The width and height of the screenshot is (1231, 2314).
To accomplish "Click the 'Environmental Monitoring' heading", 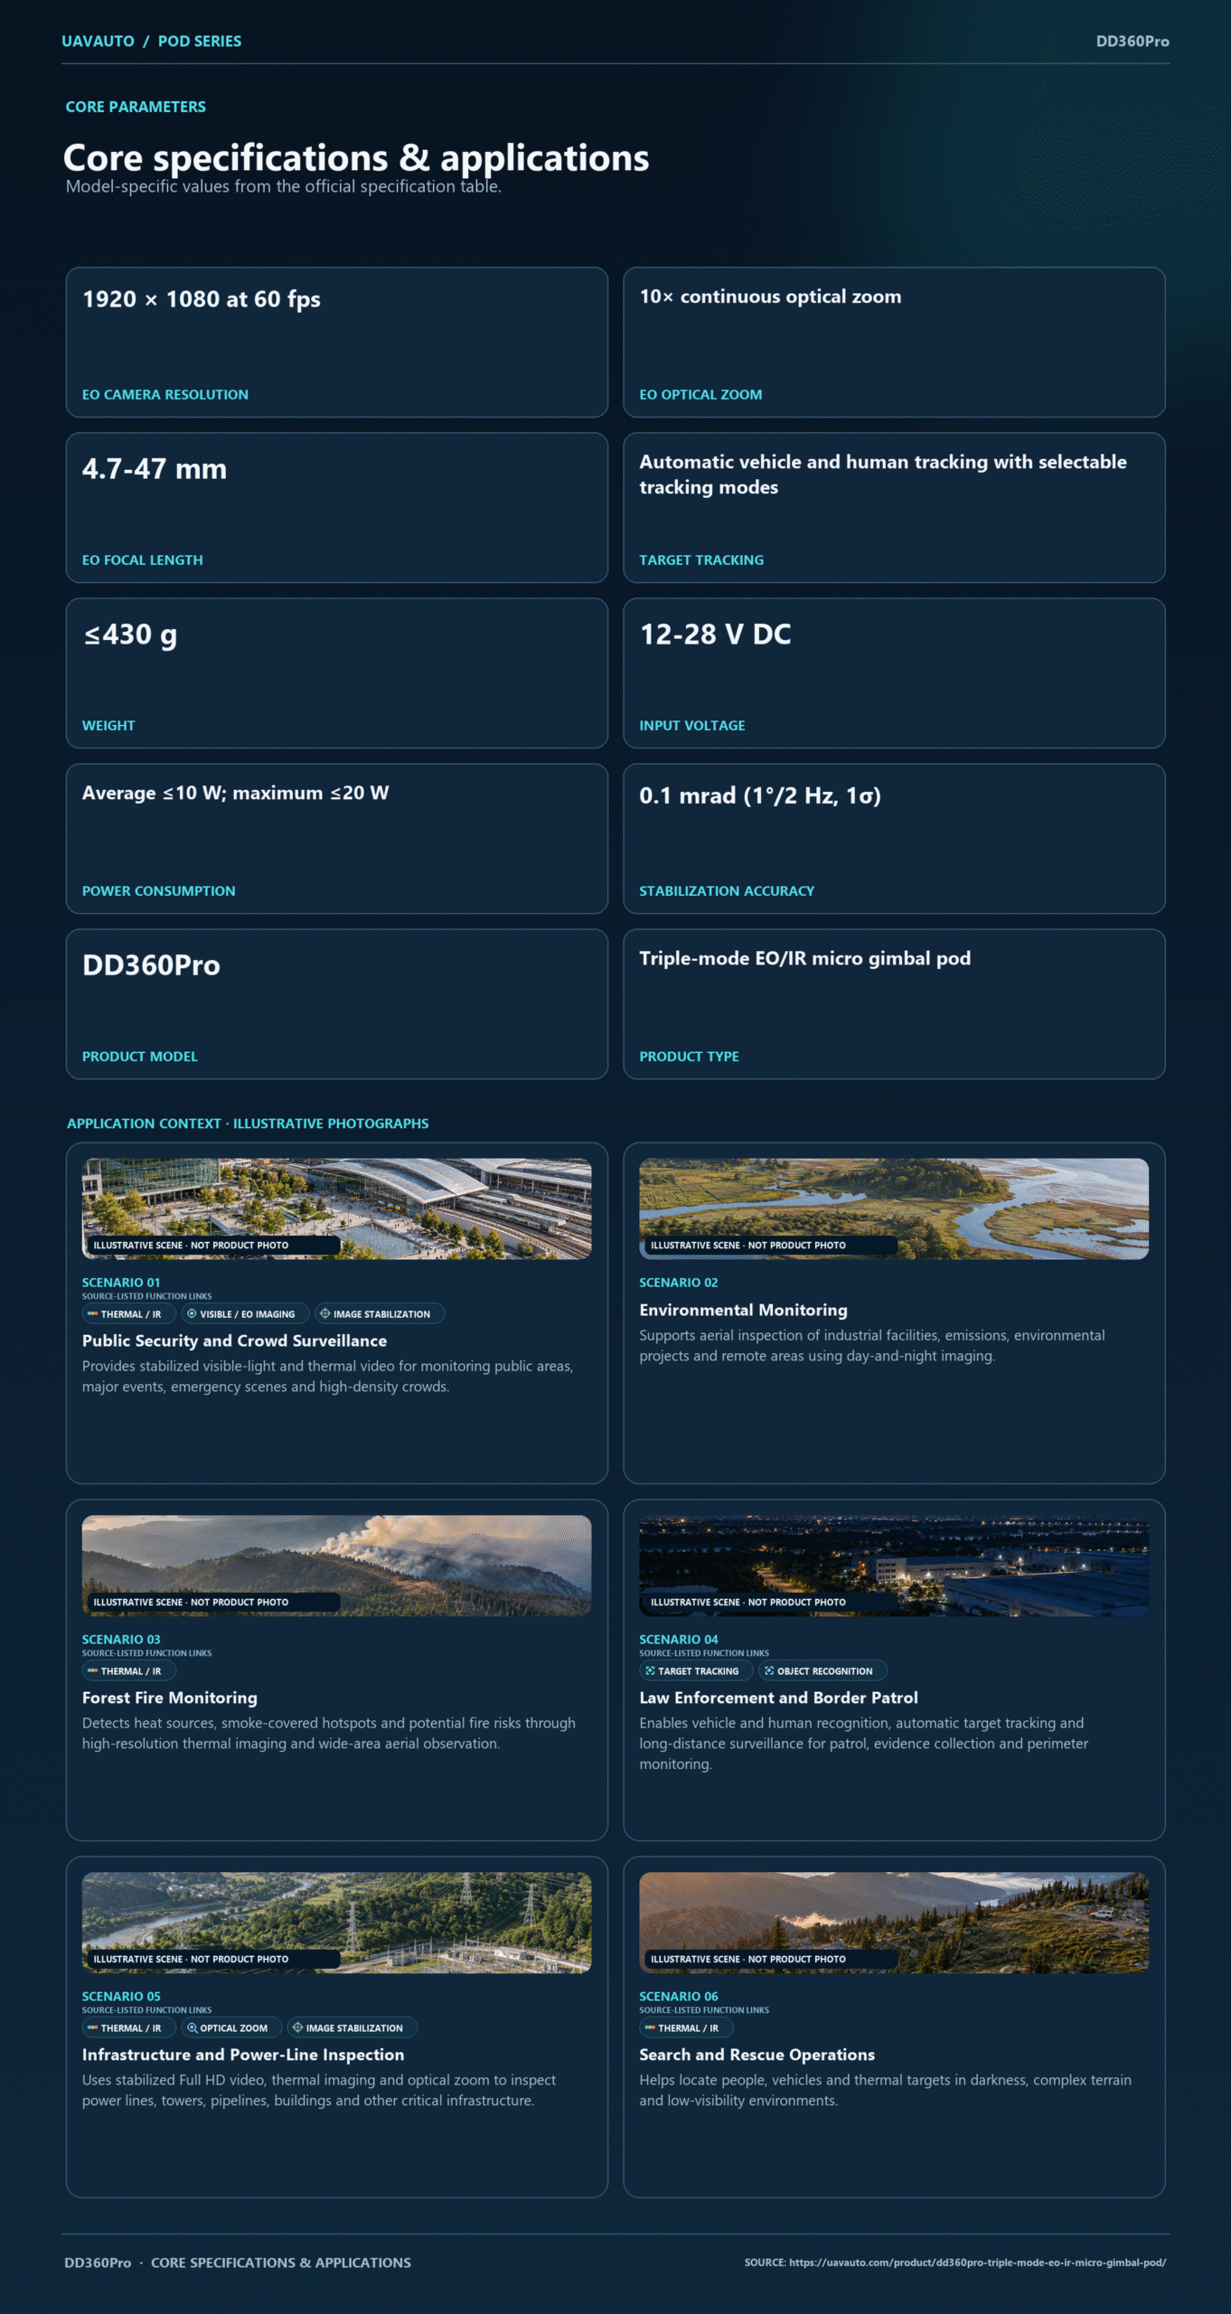I will pos(743,1310).
